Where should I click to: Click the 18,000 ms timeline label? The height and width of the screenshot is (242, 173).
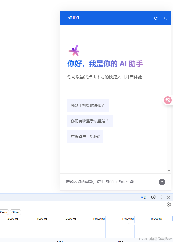[x=157, y=219]
